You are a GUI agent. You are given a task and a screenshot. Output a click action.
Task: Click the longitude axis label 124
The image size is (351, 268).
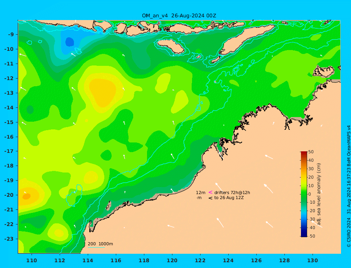pyautogui.click(x=228, y=261)
